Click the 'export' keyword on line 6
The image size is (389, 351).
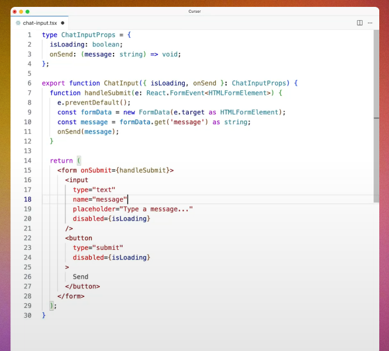pos(53,83)
